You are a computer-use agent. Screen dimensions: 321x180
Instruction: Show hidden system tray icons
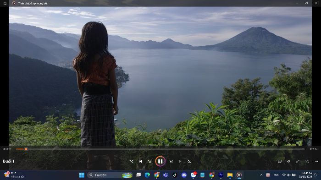point(261,175)
